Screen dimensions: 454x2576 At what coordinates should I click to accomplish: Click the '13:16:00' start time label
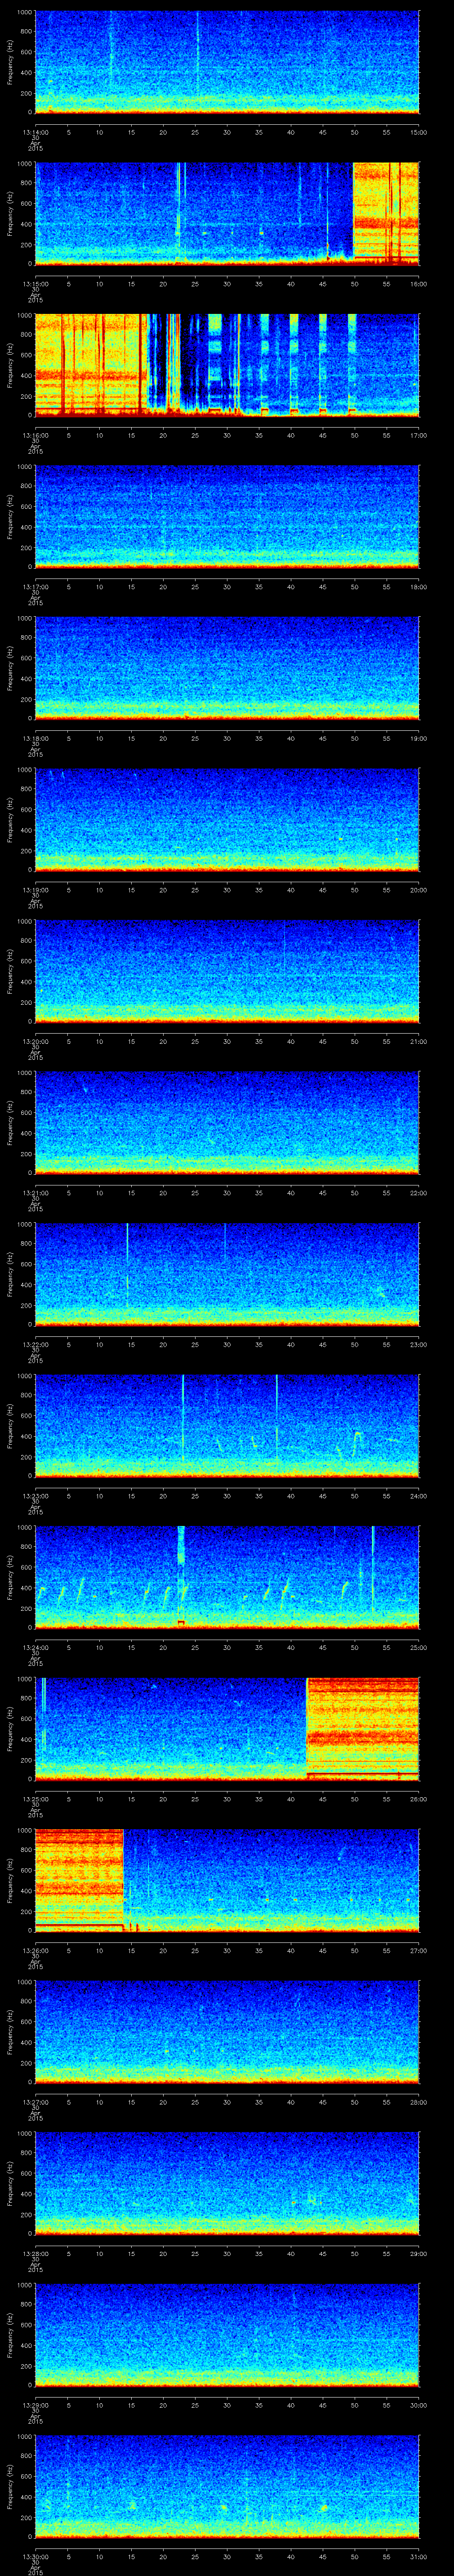(x=35, y=435)
